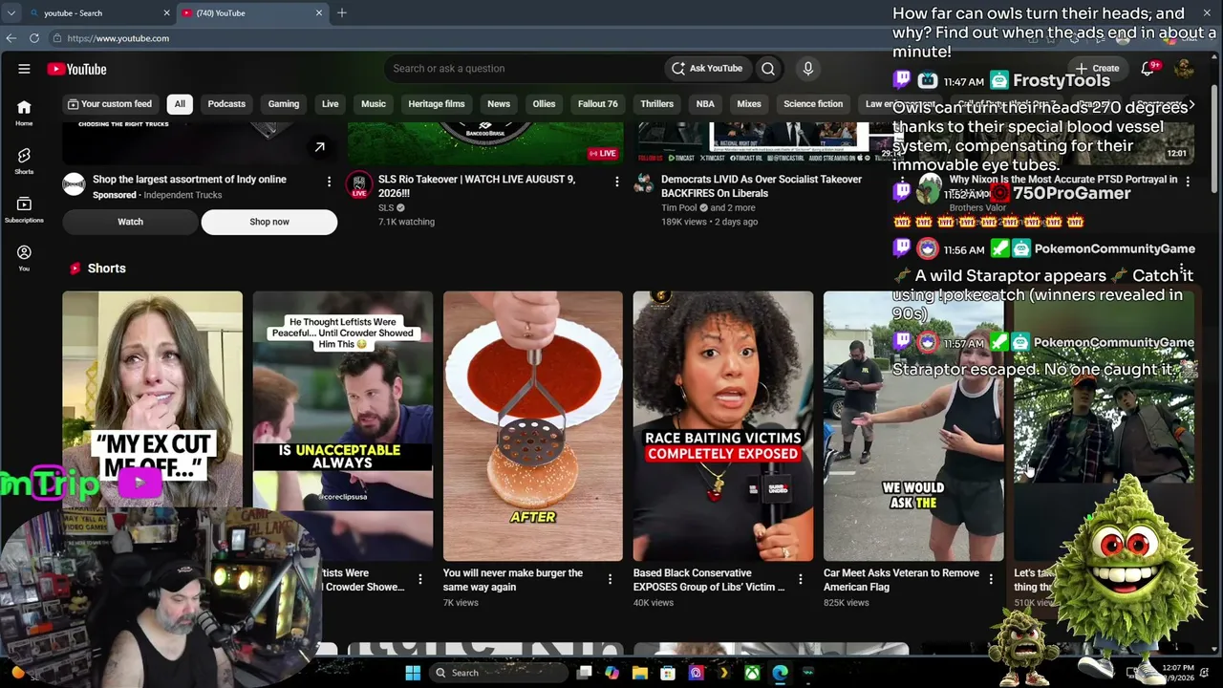This screenshot has height=688, width=1223.
Task: Open 'Race Baiting Victims' Short thumbnail
Action: point(723,426)
